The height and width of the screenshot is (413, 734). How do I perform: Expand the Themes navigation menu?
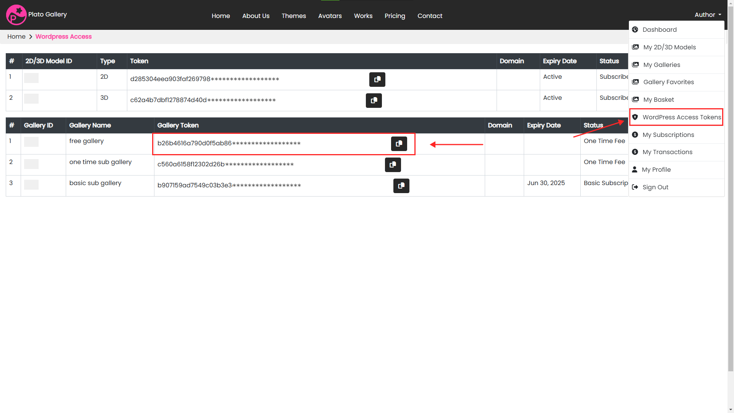pos(294,15)
